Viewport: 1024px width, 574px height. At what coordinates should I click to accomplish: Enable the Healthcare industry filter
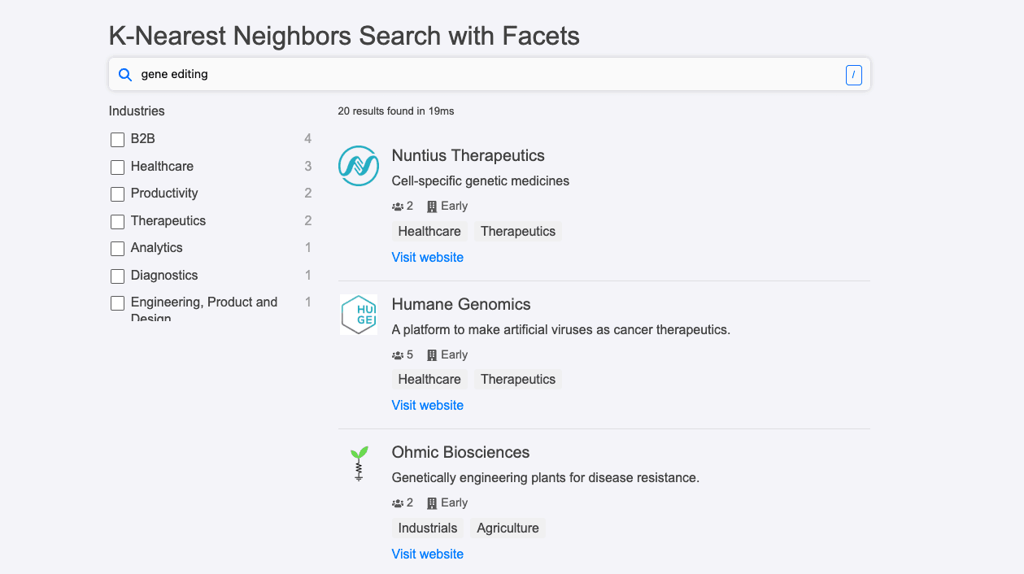click(117, 166)
